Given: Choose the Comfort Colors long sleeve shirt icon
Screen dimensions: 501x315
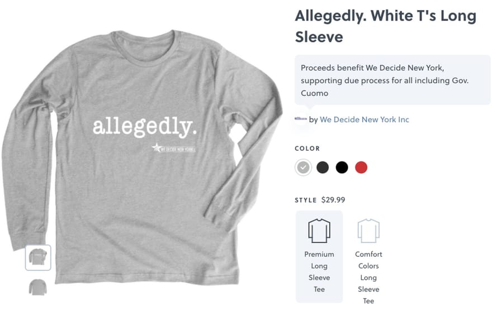Looking at the screenshot, I should pos(368,231).
